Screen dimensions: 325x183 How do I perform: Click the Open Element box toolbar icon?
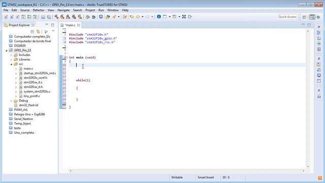pyautogui.click(x=108, y=17)
